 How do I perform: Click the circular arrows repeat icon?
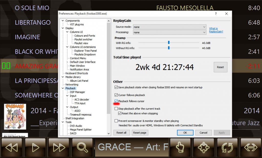click(x=227, y=147)
